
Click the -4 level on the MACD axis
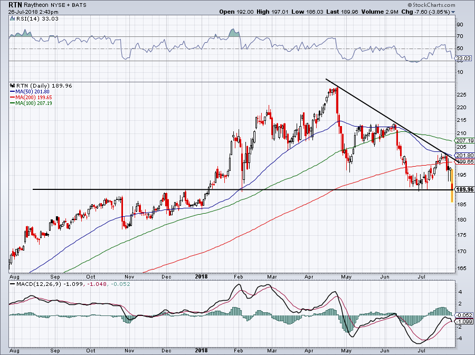pyautogui.click(x=459, y=338)
